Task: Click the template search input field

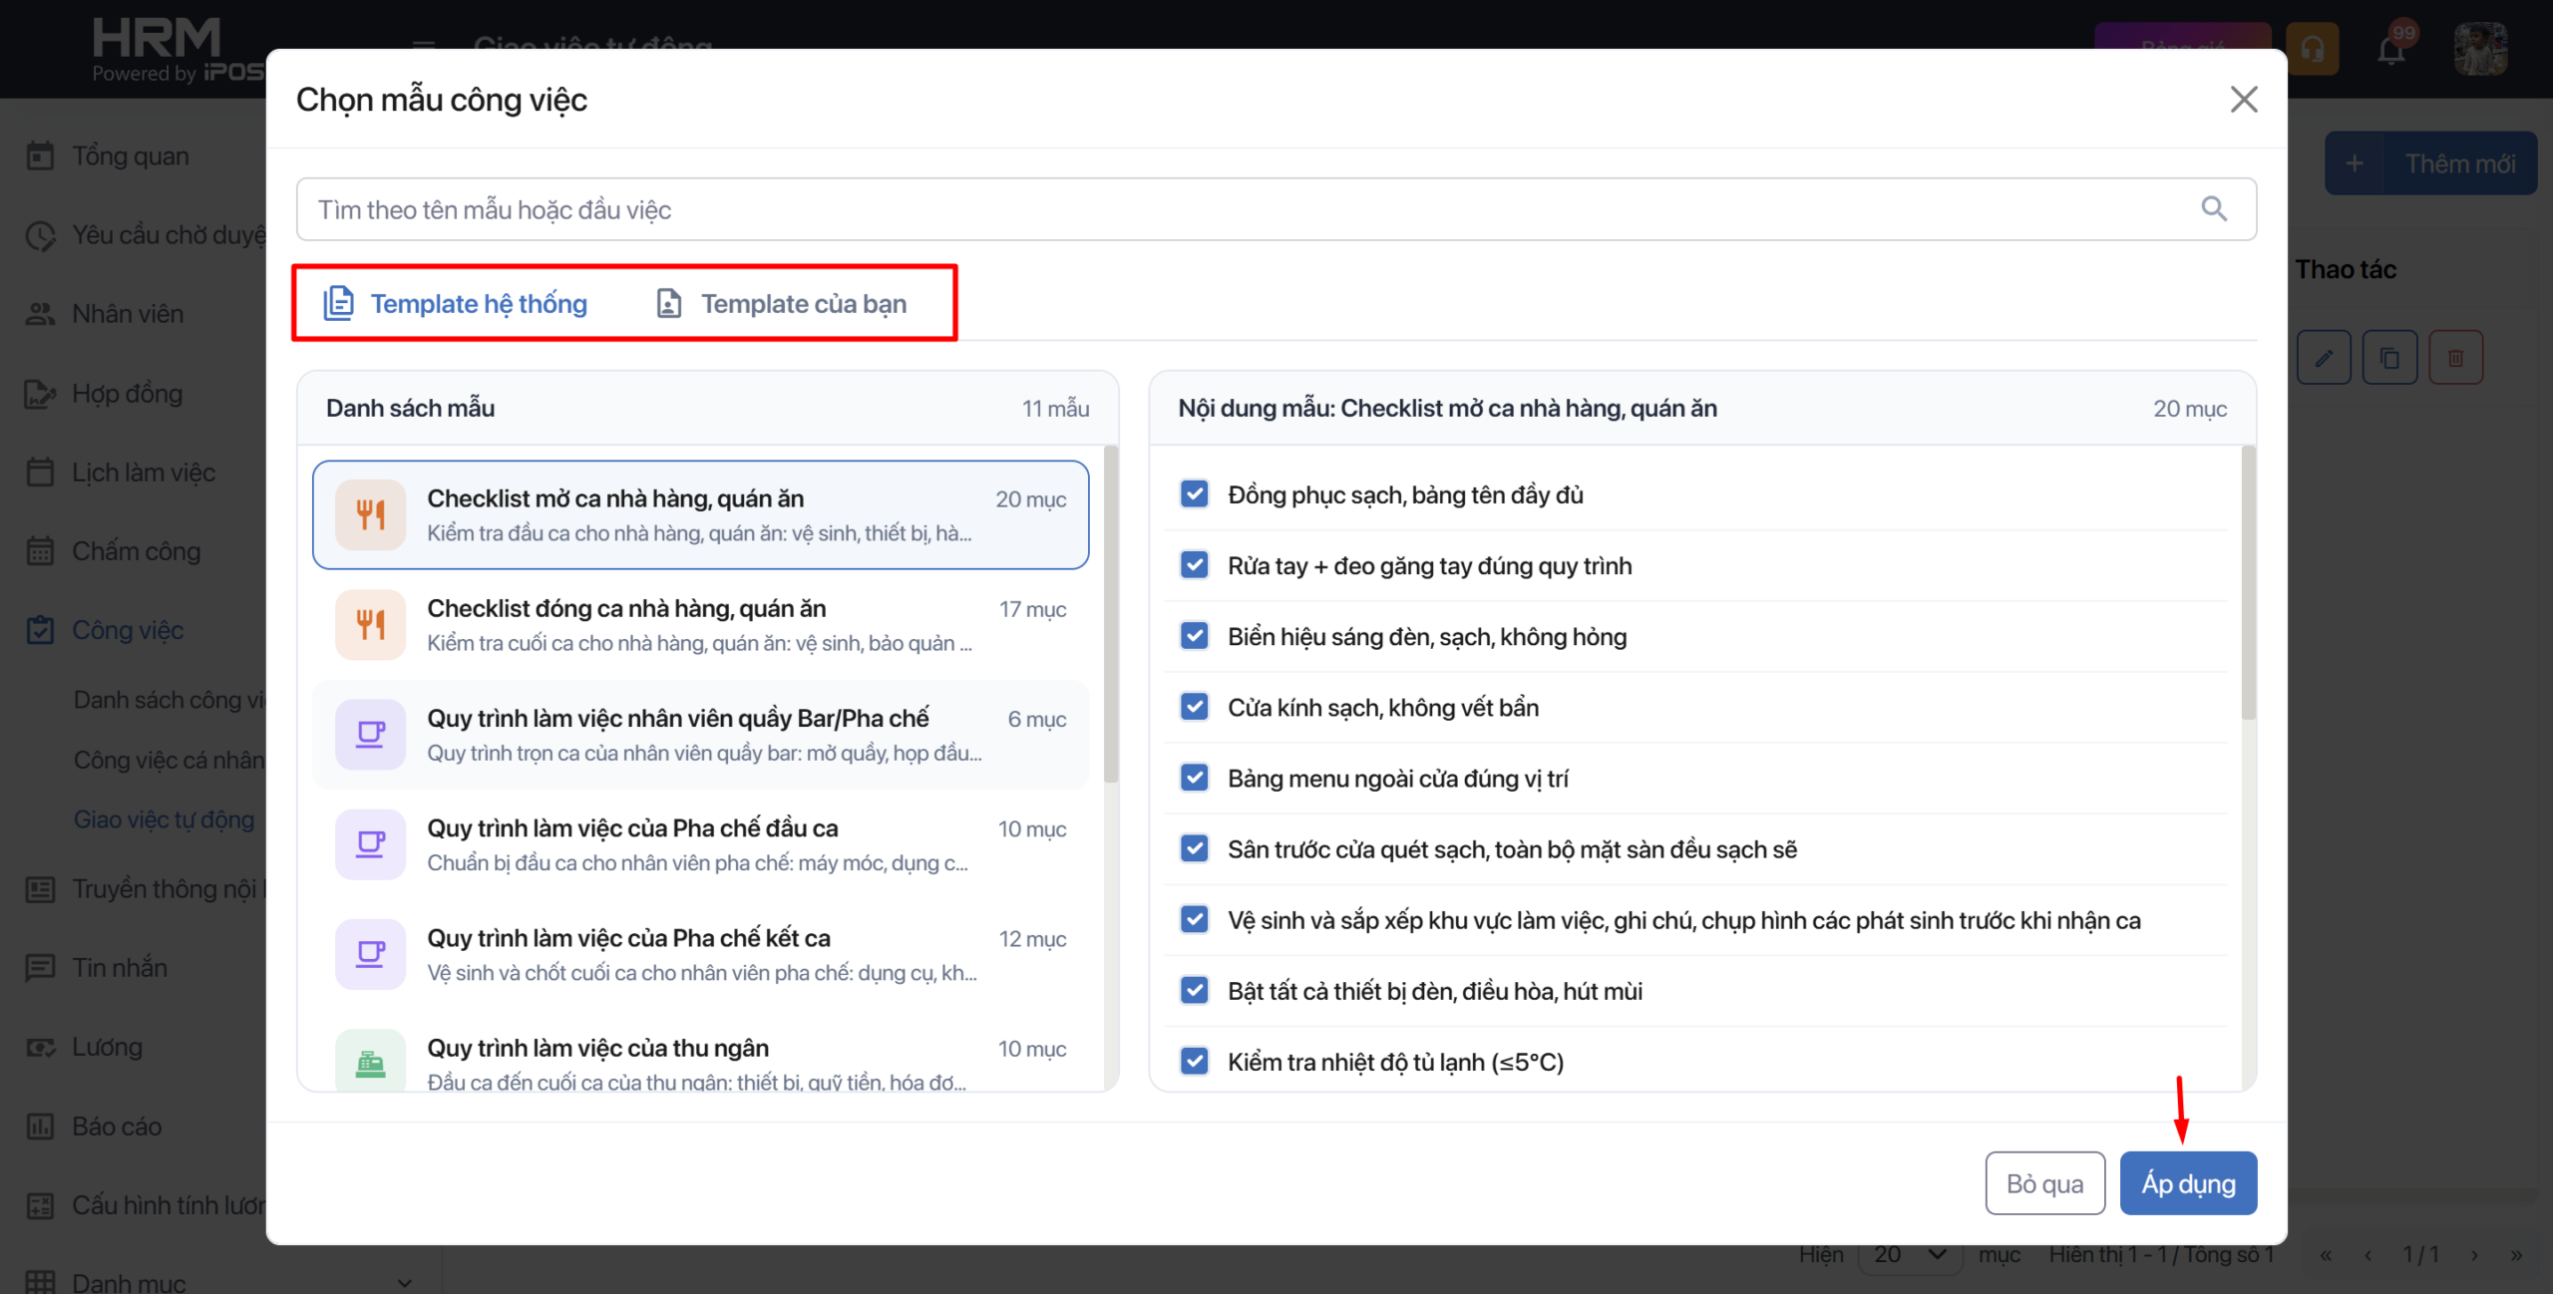Action: [1276, 209]
